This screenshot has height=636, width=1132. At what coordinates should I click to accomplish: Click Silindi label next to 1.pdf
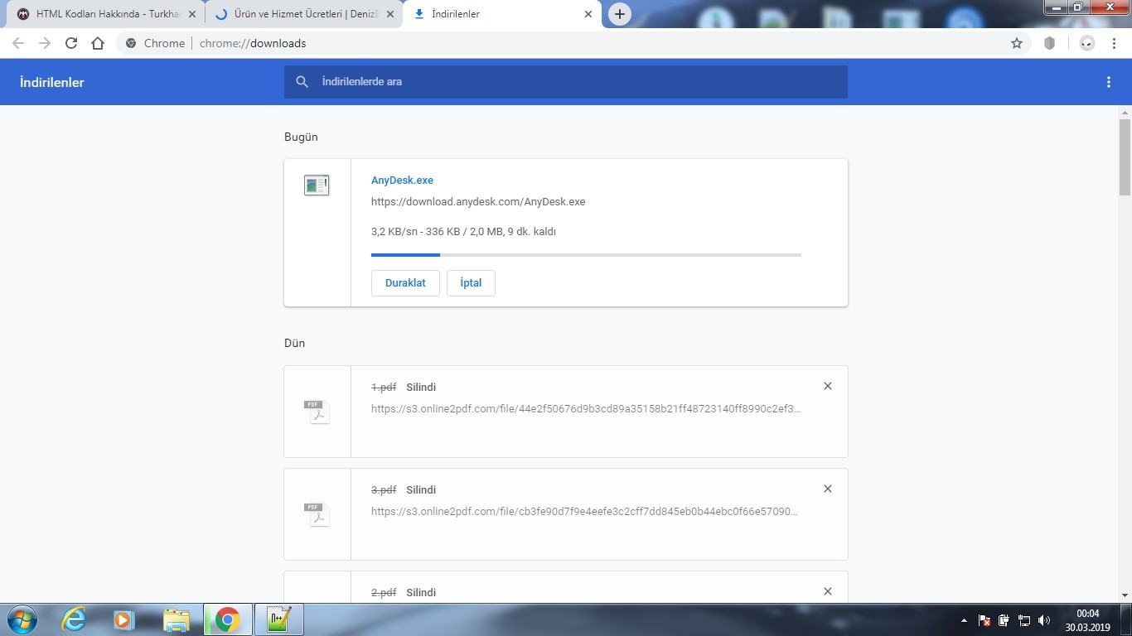pos(421,387)
